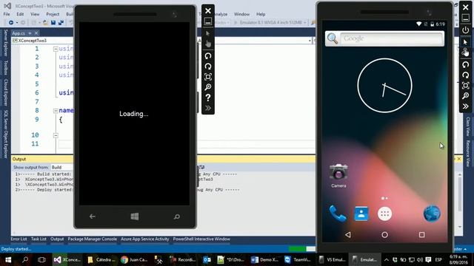The width and height of the screenshot is (474, 266).
Task: Tap the Windows start button on phone emulator
Action: click(135, 216)
